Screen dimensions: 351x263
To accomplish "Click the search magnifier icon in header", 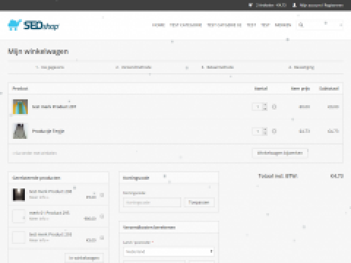I will pos(301,25).
